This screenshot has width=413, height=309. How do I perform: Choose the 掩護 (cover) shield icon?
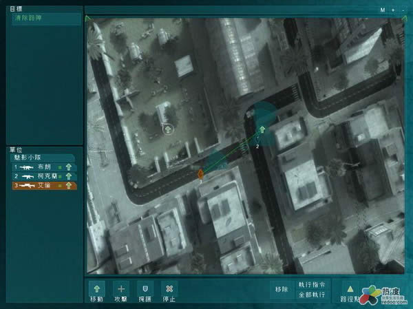click(x=145, y=289)
